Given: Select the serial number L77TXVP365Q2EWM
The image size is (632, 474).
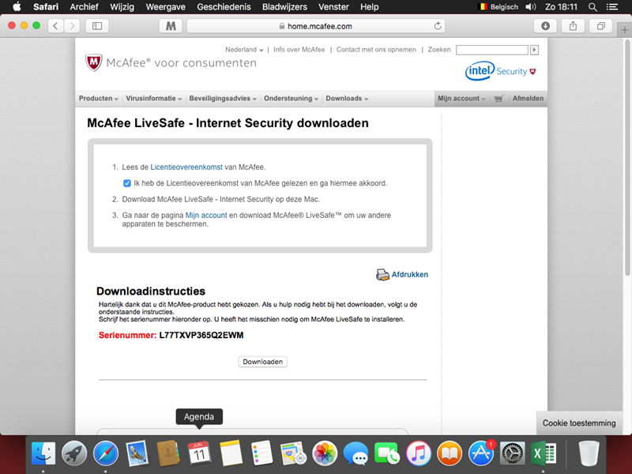Looking at the screenshot, I should tap(201, 335).
